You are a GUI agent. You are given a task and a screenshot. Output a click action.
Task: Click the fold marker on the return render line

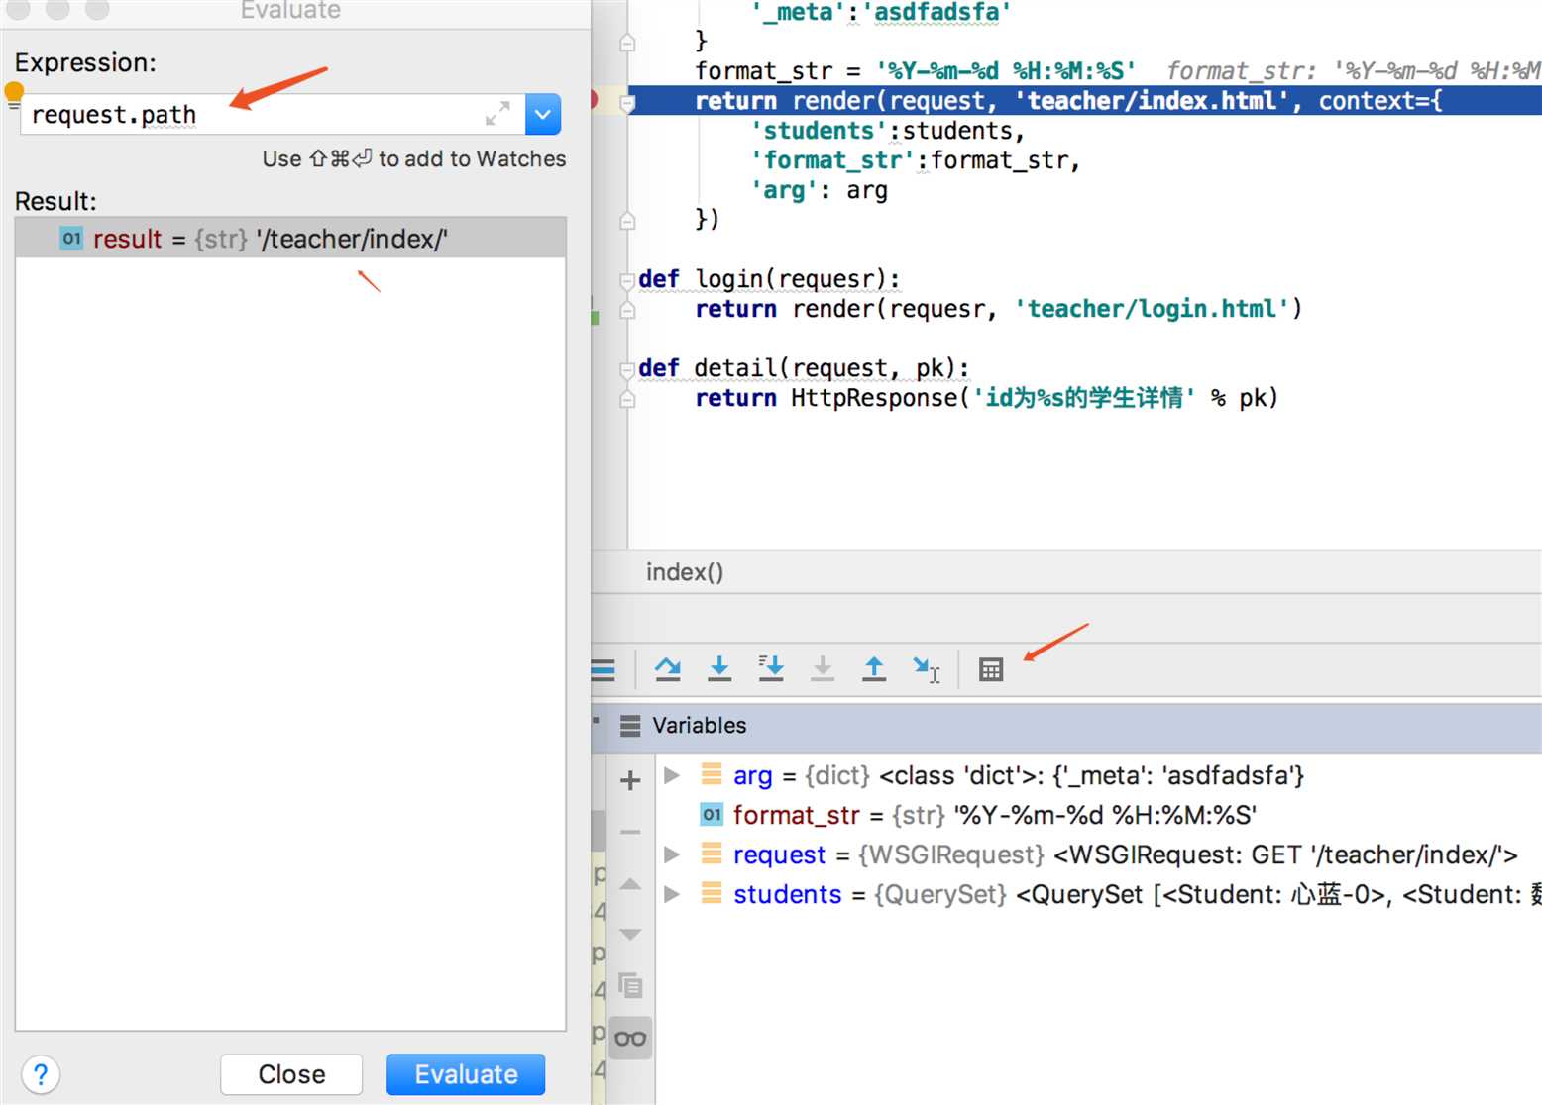626,102
